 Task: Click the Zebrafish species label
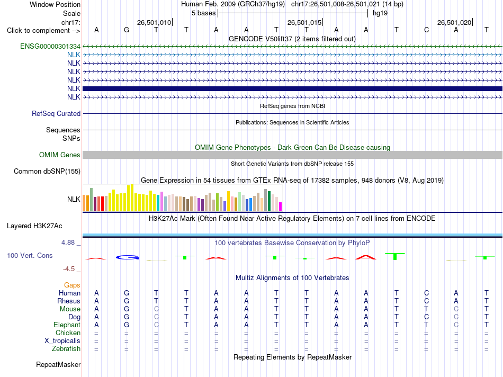click(x=66, y=349)
